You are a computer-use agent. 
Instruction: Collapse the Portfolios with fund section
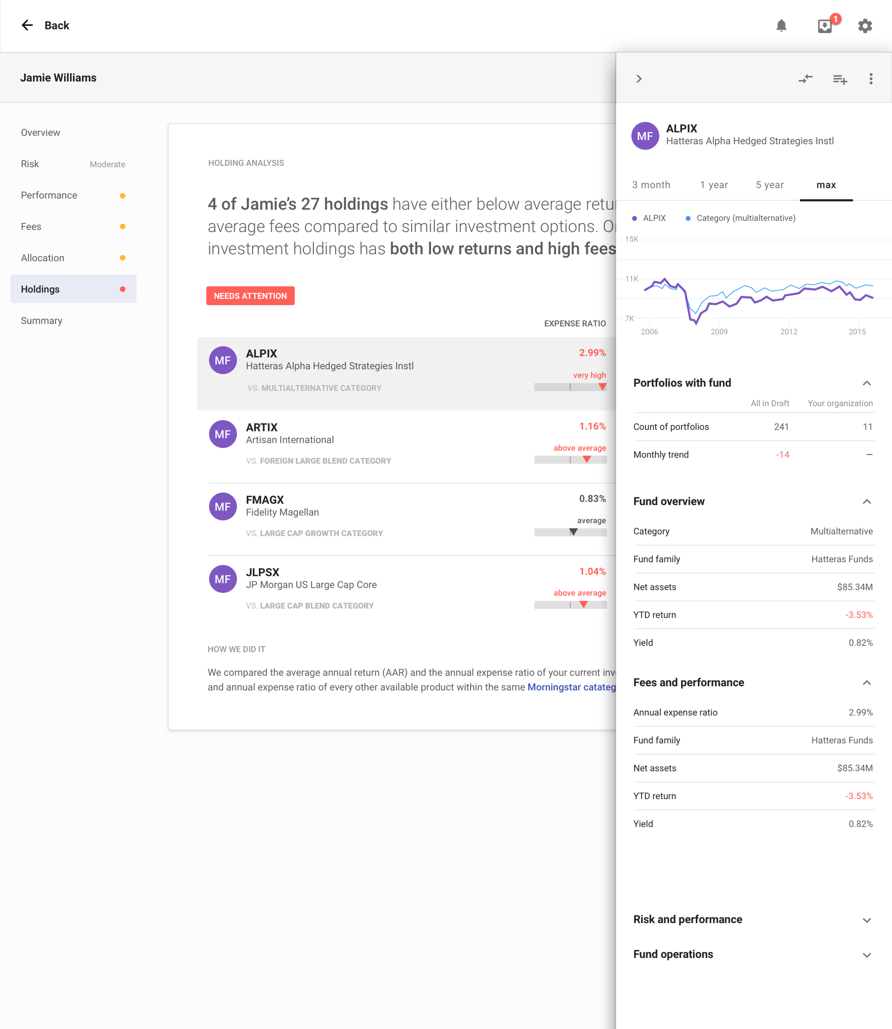coord(867,383)
